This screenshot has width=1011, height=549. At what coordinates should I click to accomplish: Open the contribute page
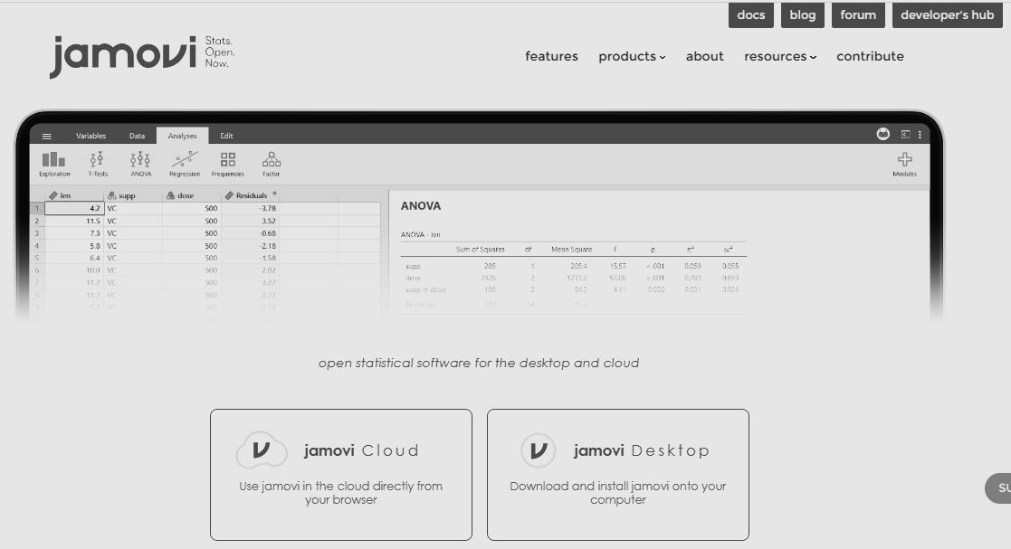click(x=870, y=56)
